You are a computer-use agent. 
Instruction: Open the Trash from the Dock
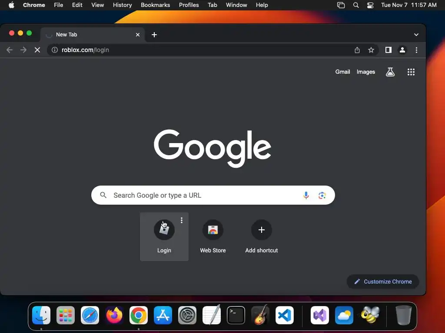(403, 315)
